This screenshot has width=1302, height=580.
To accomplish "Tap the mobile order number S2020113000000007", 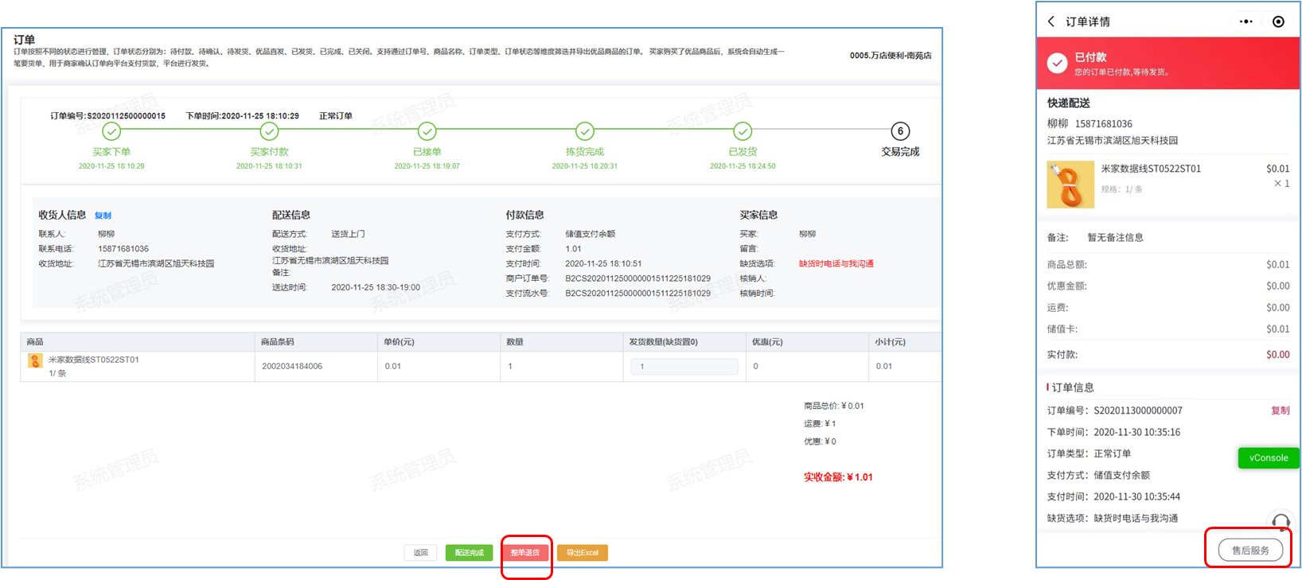I will click(x=1138, y=411).
